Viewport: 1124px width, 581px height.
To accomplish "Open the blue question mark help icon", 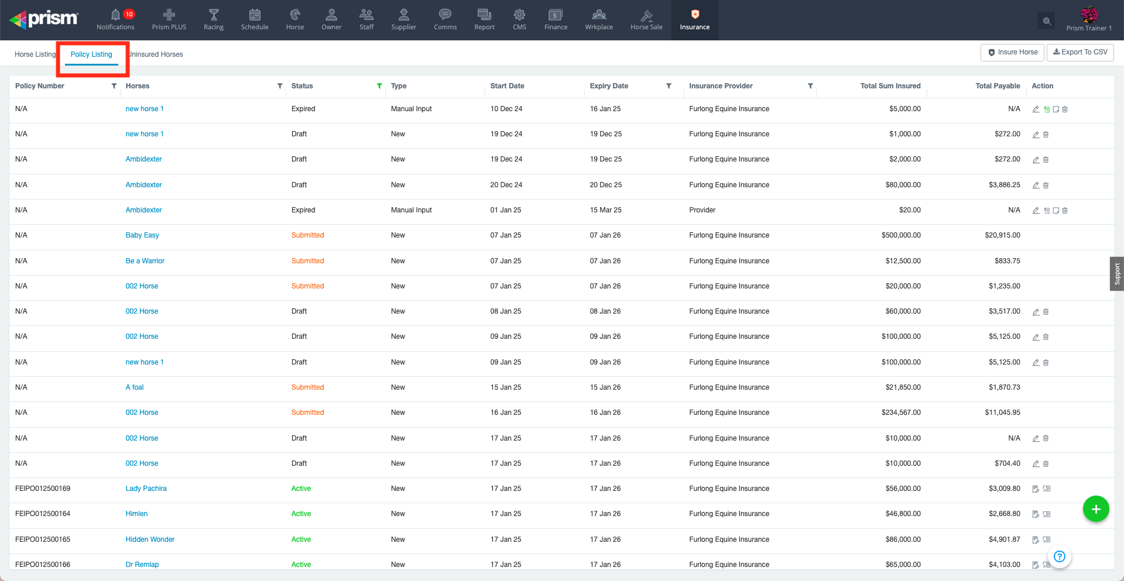I will 1060,556.
